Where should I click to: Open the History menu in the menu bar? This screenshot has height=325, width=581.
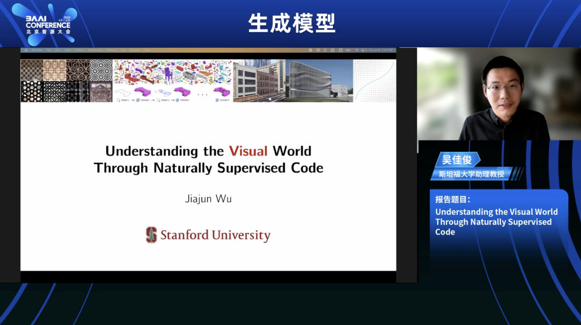coord(80,50)
